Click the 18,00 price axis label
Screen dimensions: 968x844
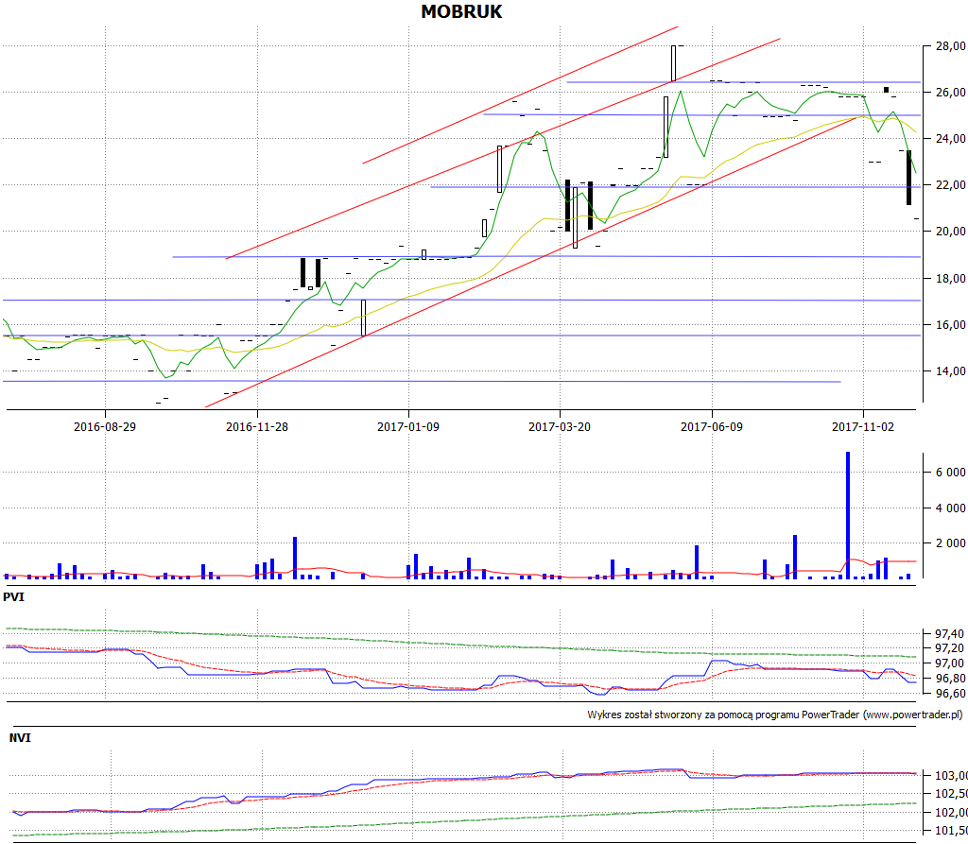pyautogui.click(x=951, y=279)
